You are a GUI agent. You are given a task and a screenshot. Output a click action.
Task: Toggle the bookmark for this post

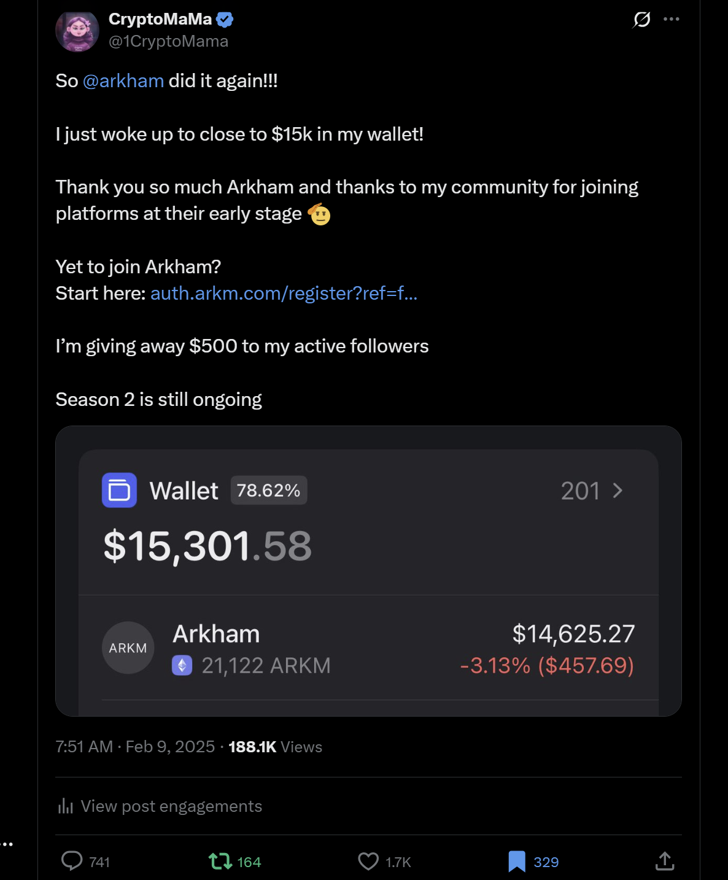coord(517,861)
